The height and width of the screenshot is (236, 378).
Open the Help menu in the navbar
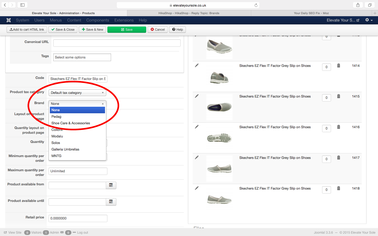pos(143,20)
